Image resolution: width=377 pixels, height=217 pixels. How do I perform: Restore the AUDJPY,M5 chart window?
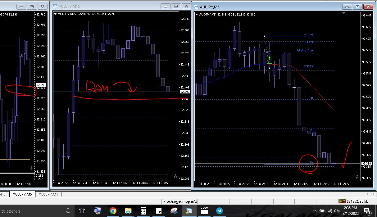[357, 7]
